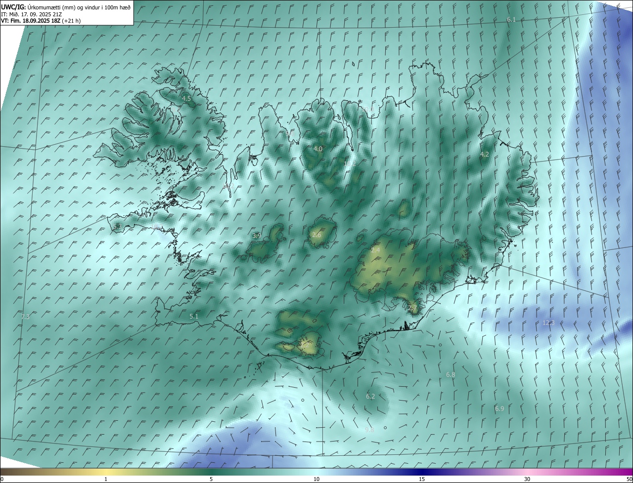Click the 30 tick on the color scale
Viewport: 633px width, 483px height.
click(x=527, y=479)
